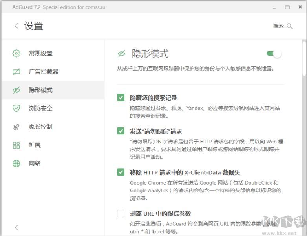
Task: Go back using the arrow beside 设置
Action: tap(16, 26)
